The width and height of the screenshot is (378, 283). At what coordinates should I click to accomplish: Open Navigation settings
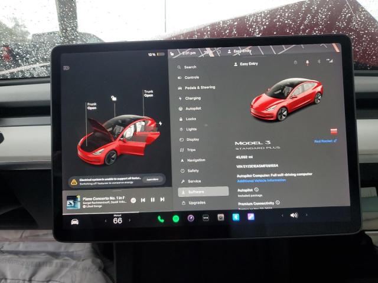click(x=193, y=160)
